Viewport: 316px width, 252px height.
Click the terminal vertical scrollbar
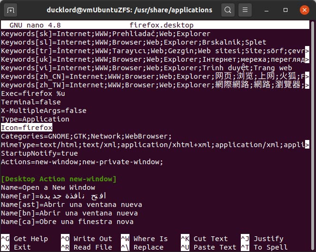(x=313, y=136)
